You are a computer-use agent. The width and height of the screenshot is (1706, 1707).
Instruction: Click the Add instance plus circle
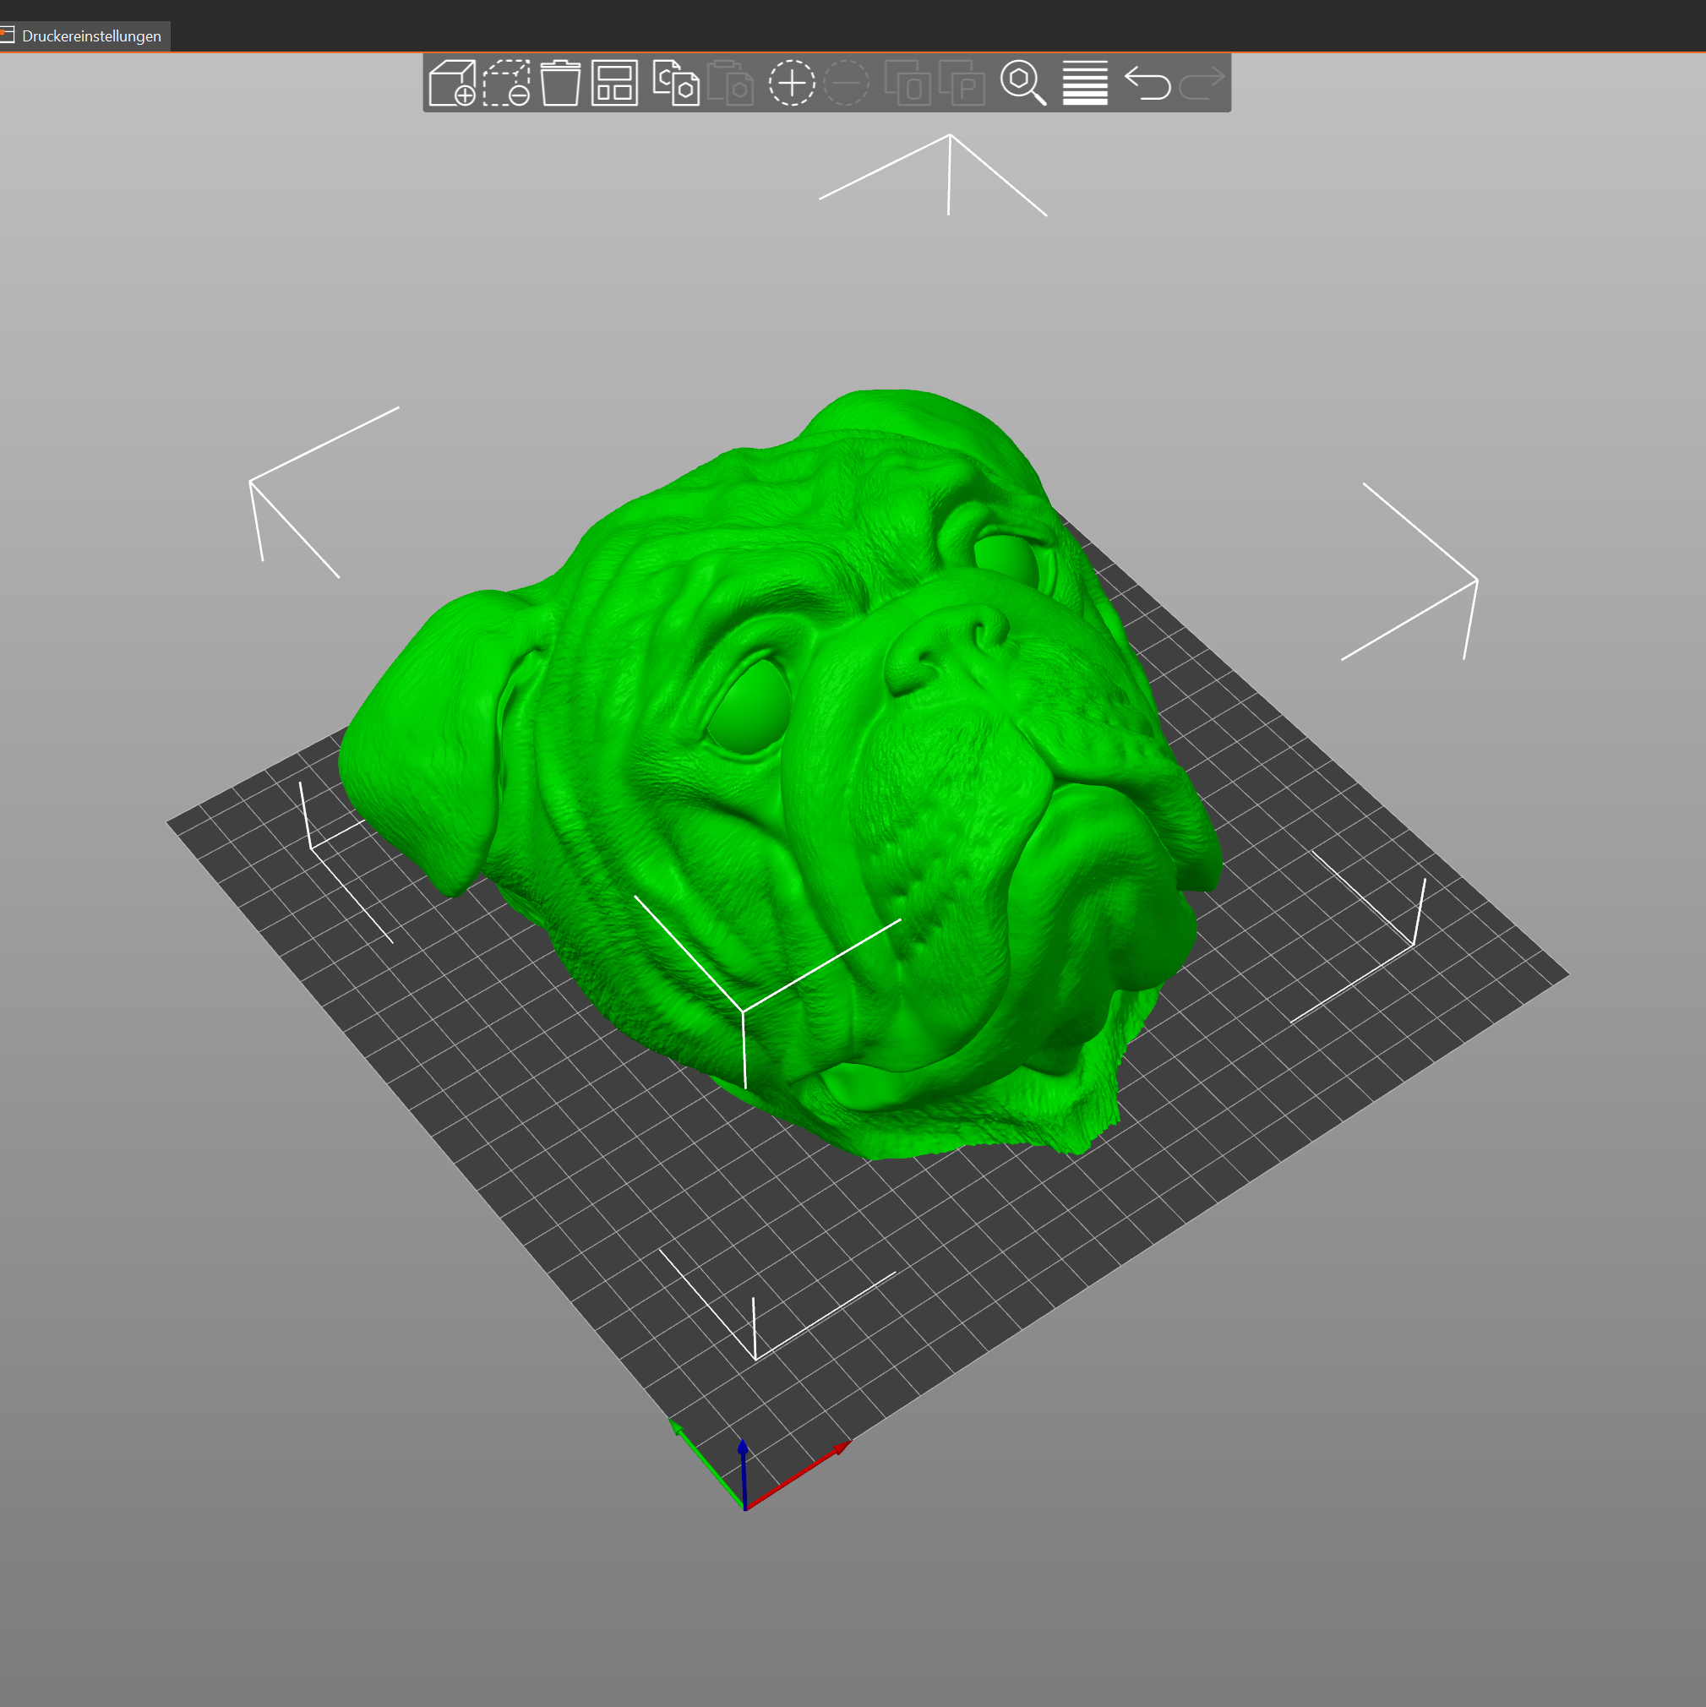coord(791,83)
